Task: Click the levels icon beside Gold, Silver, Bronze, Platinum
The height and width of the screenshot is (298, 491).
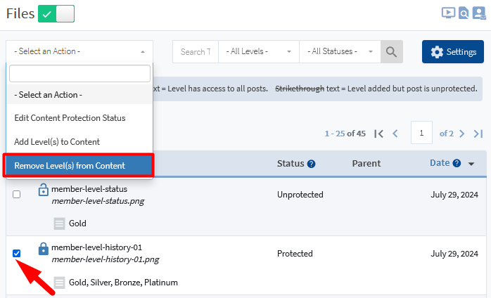Action: [x=60, y=283]
